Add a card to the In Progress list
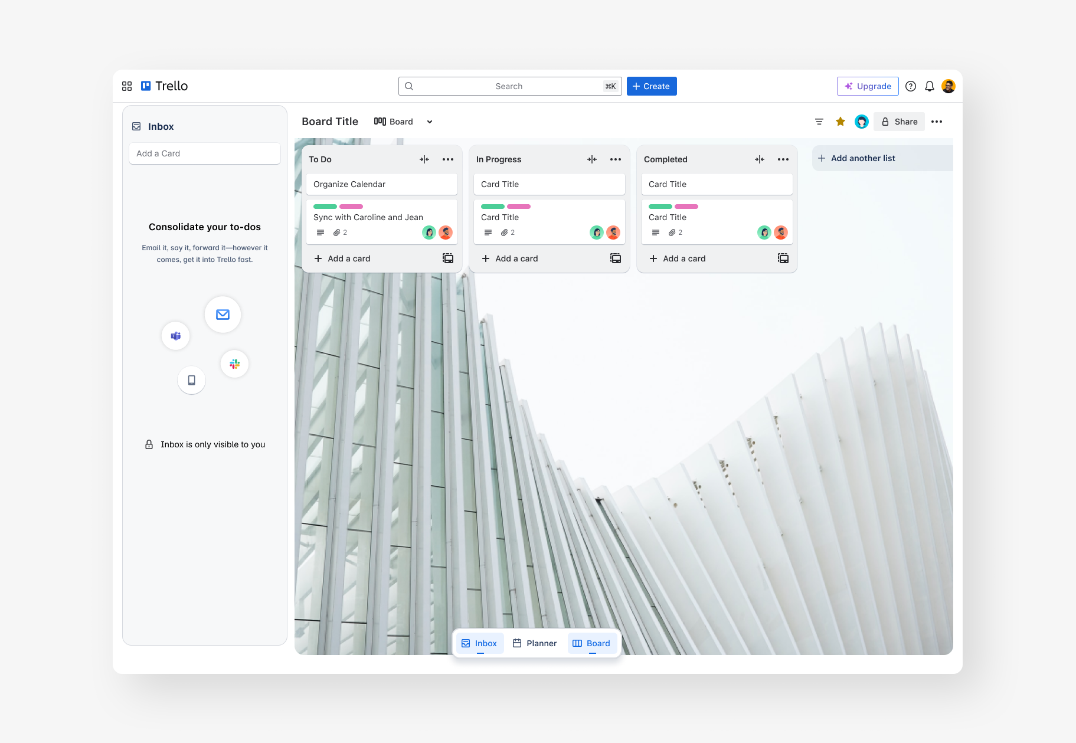Screen dimensions: 1076x743 [x=510, y=258]
